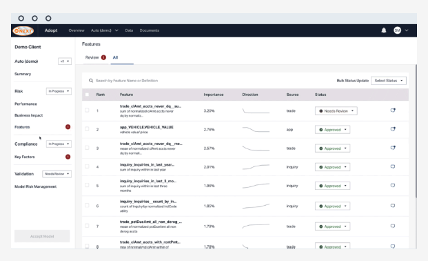Check the box for rank 2 feature

click(87, 129)
